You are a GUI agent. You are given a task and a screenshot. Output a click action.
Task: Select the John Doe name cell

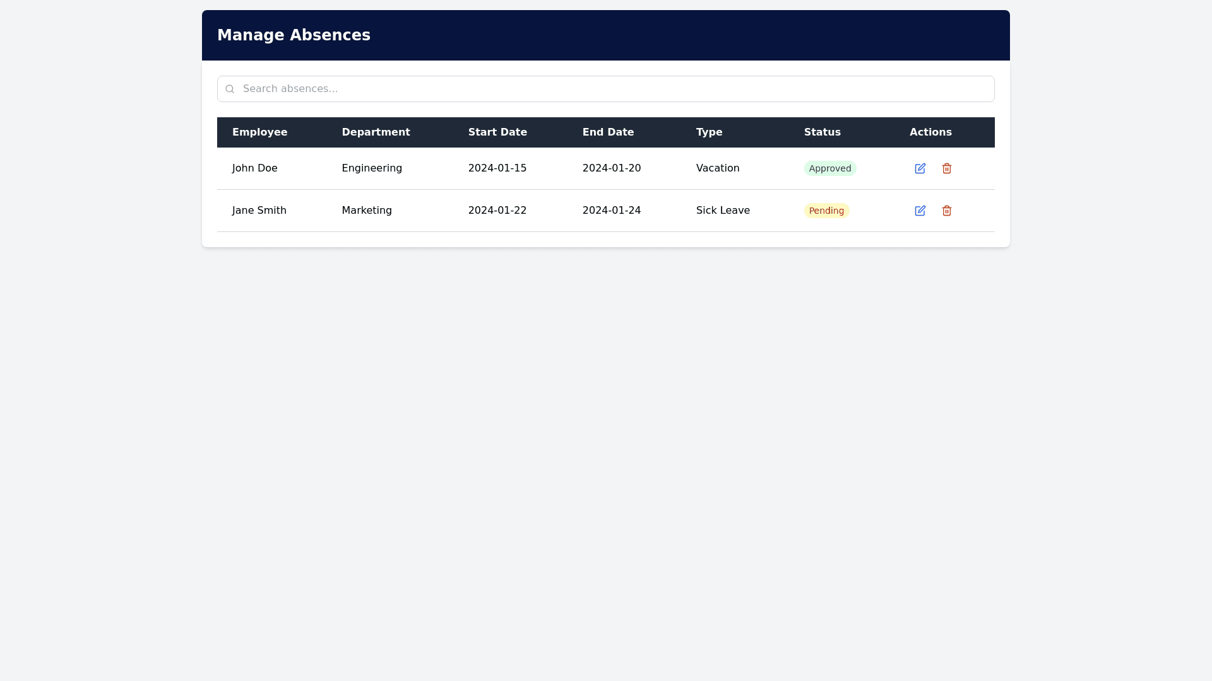point(254,168)
